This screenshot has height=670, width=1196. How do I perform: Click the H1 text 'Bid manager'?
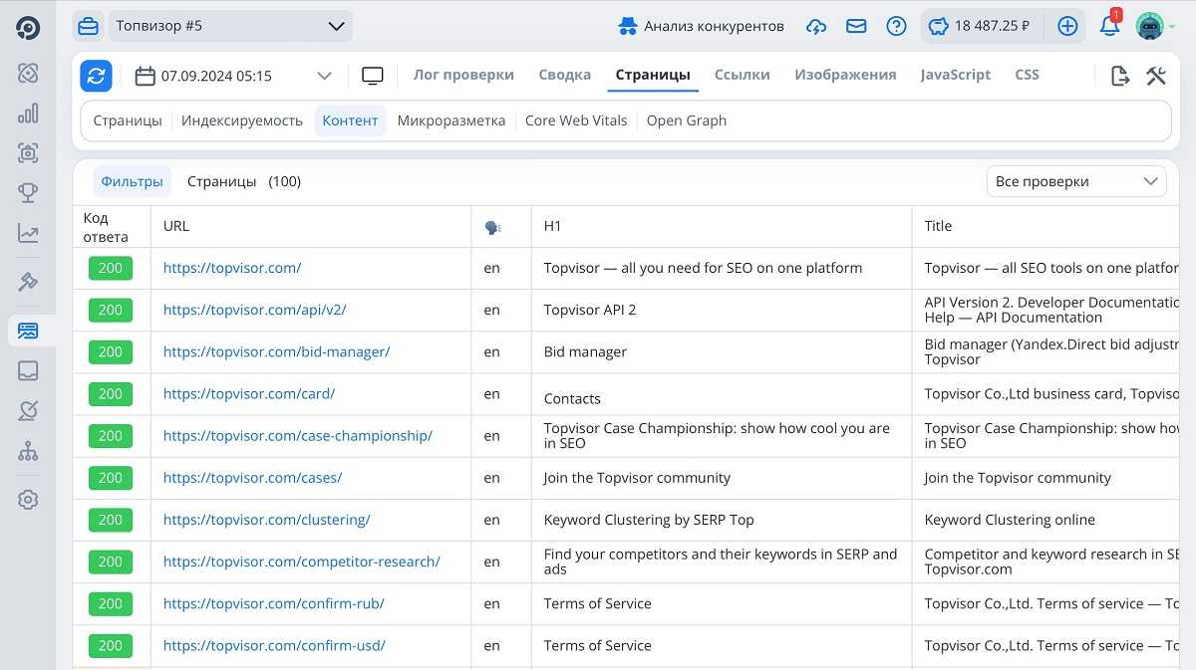coord(585,351)
